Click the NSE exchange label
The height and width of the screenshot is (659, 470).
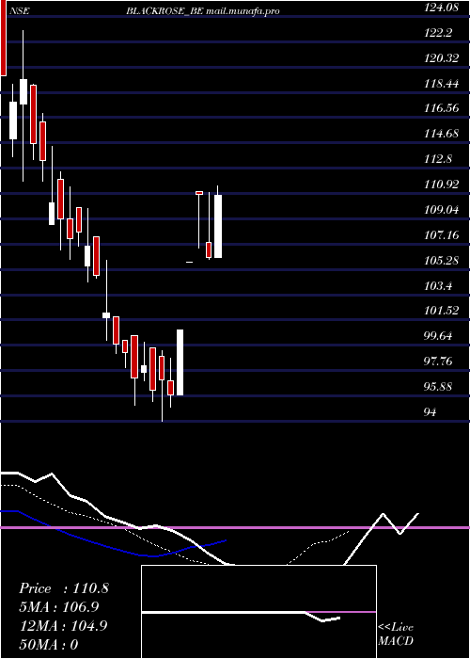pyautogui.click(x=19, y=11)
